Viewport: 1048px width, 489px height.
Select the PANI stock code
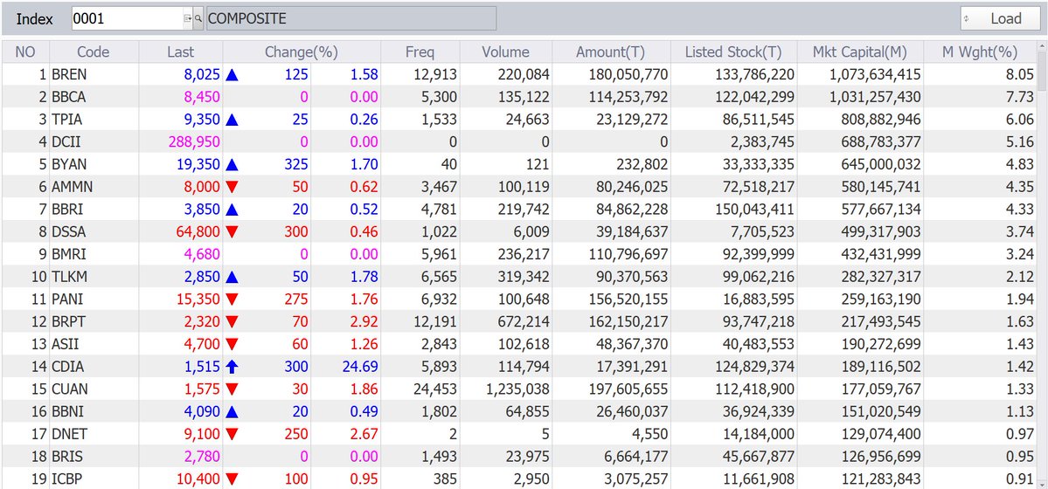pos(66,300)
